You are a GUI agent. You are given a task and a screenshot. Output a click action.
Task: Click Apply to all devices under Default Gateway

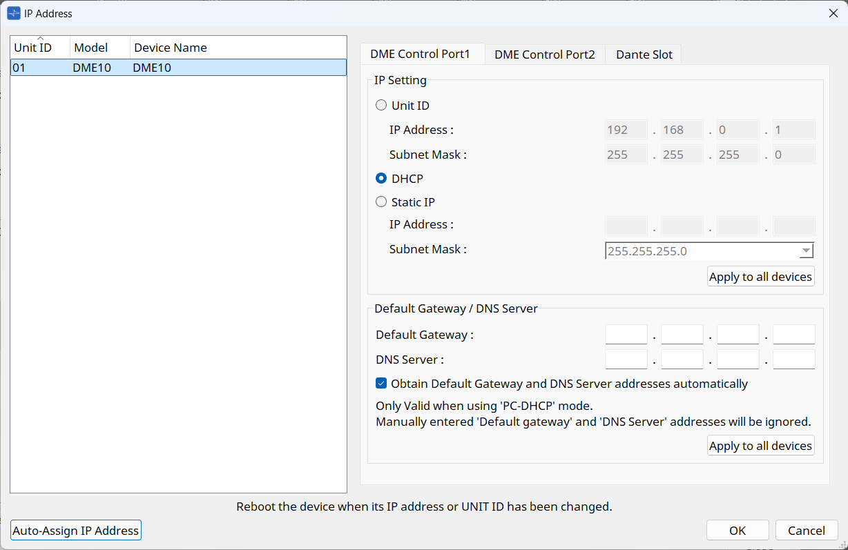pos(760,446)
